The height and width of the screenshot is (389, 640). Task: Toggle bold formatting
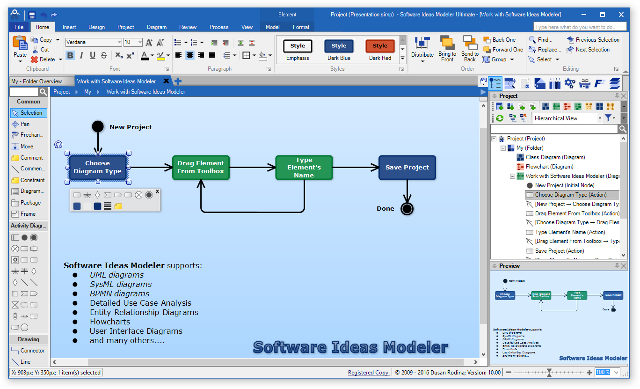tap(70, 55)
